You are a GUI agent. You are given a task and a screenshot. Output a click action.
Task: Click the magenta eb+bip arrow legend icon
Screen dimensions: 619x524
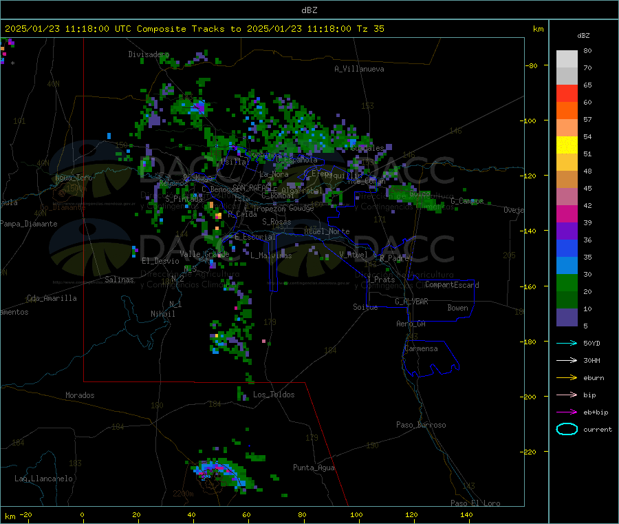coord(567,412)
